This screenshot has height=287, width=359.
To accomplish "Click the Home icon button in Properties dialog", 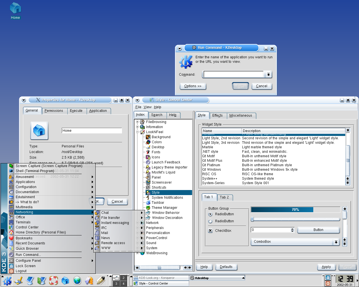I will [x=39, y=131].
